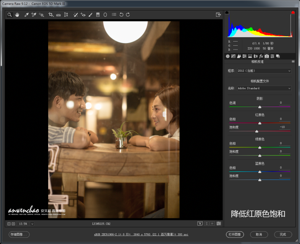Rotate image counterclockwise
This screenshot has height=244, width=300.
click(121, 15)
